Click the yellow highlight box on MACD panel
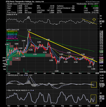Image resolution: width=106 pixels, height=107 pixels. pos(94,85)
